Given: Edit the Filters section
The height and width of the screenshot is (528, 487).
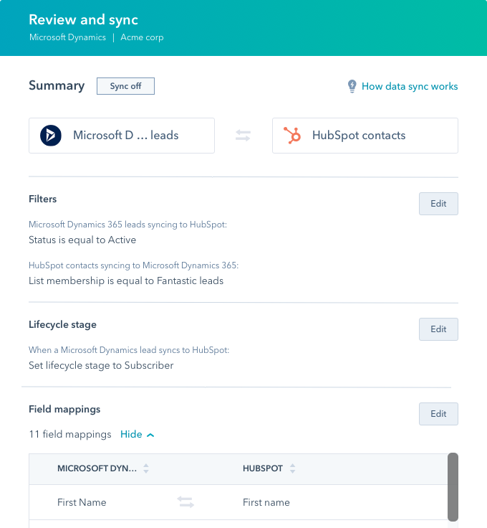Looking at the screenshot, I should point(438,204).
